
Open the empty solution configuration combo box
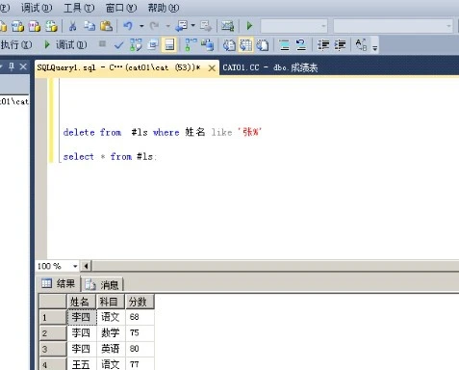(293, 26)
